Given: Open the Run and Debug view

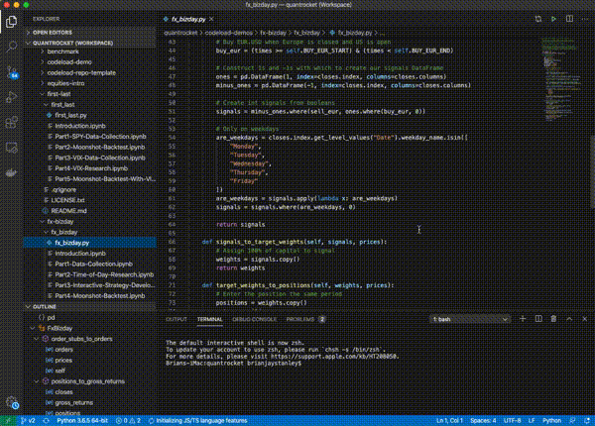Looking at the screenshot, I should (12, 97).
